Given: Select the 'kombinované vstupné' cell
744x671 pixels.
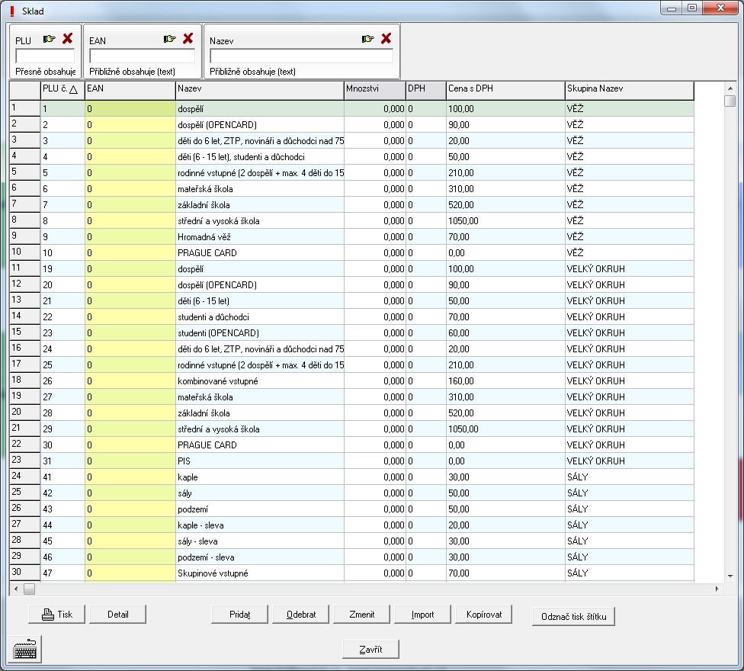Looking at the screenshot, I should point(259,381).
